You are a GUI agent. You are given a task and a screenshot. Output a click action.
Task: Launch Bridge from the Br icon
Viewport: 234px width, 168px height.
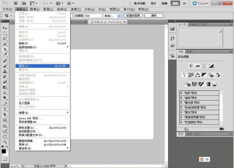pyautogui.click(x=15, y=3)
